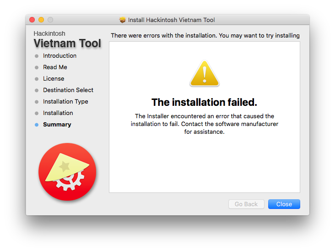
Task: Click the package icon in title bar
Action: coord(122,20)
